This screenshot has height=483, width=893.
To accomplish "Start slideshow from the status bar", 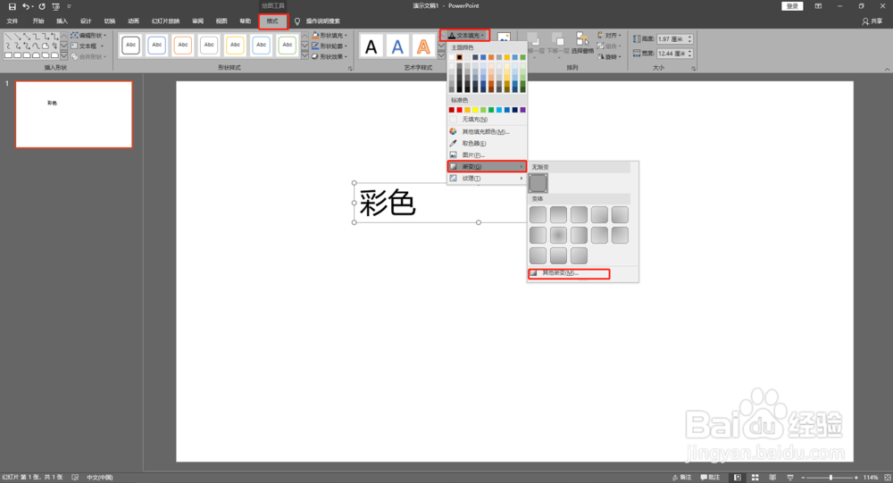I will pos(790,478).
